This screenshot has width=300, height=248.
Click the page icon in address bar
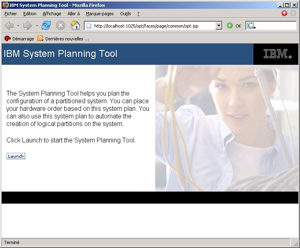89,26
